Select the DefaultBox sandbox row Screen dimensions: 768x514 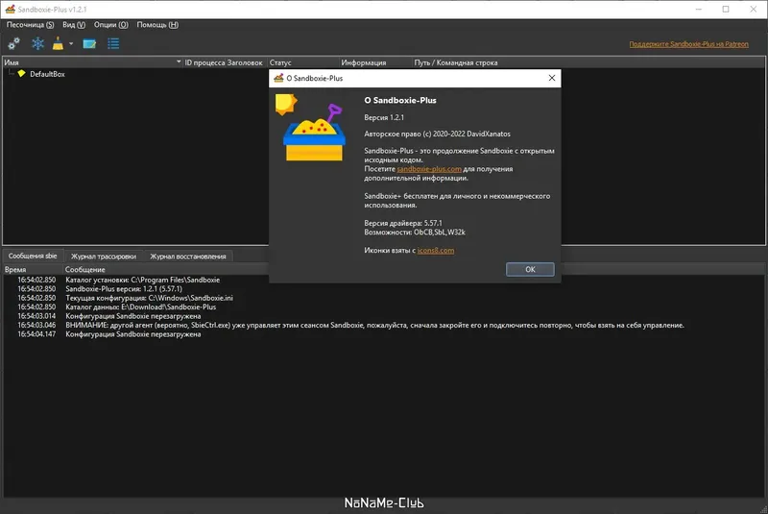47,74
